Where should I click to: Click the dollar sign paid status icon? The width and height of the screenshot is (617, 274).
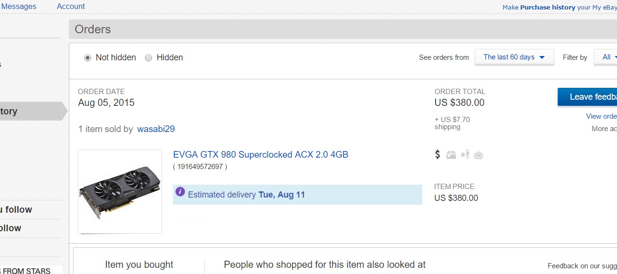tap(437, 154)
